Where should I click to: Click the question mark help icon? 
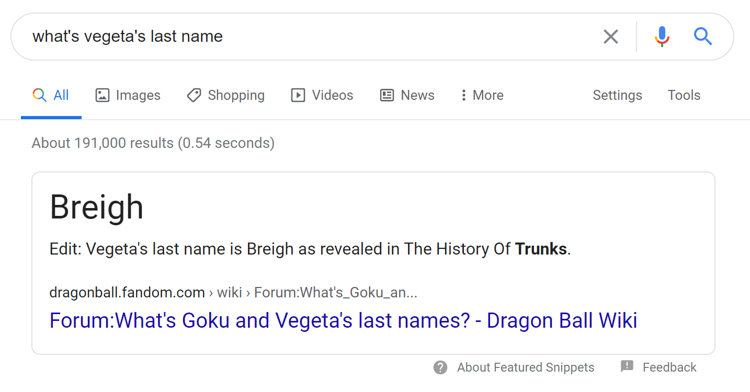pyautogui.click(x=440, y=367)
